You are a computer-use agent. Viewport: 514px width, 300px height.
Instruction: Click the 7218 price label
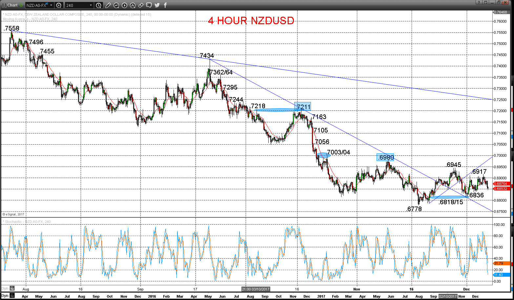[258, 106]
